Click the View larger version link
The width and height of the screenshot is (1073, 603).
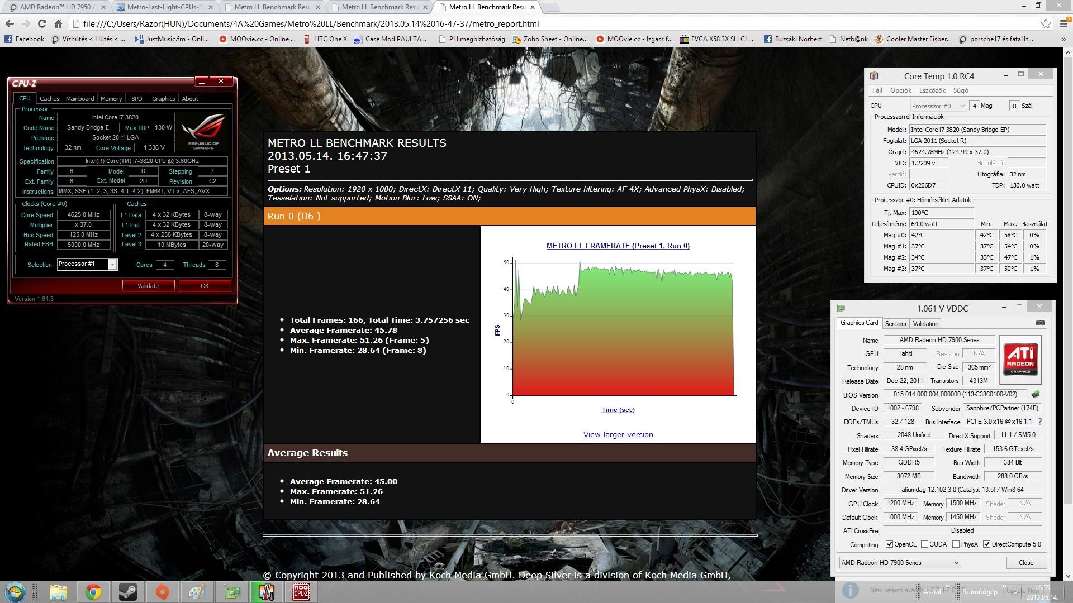(x=618, y=434)
